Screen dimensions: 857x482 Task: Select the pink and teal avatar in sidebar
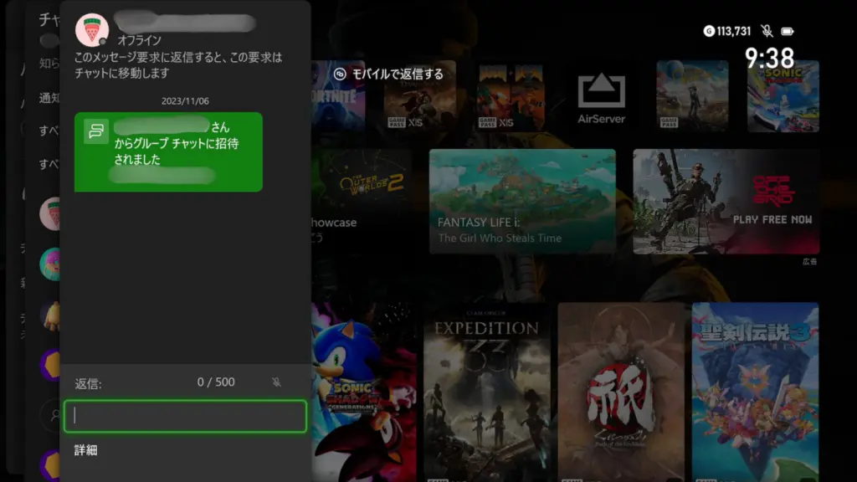(x=50, y=264)
